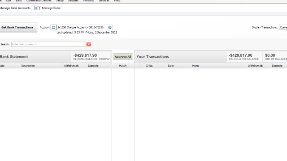Sort Your Transactions by ID No. column

(x=156, y=66)
